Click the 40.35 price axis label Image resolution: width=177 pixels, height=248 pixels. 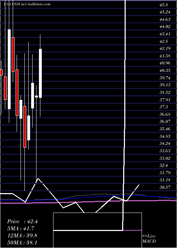click(x=165, y=71)
